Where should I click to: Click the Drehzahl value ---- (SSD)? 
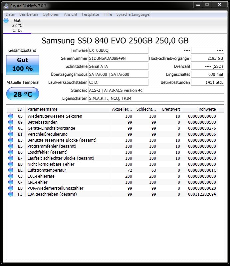coord(208,66)
